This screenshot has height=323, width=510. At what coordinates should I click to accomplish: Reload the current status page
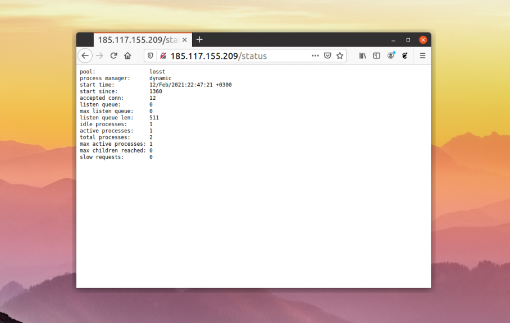point(113,56)
